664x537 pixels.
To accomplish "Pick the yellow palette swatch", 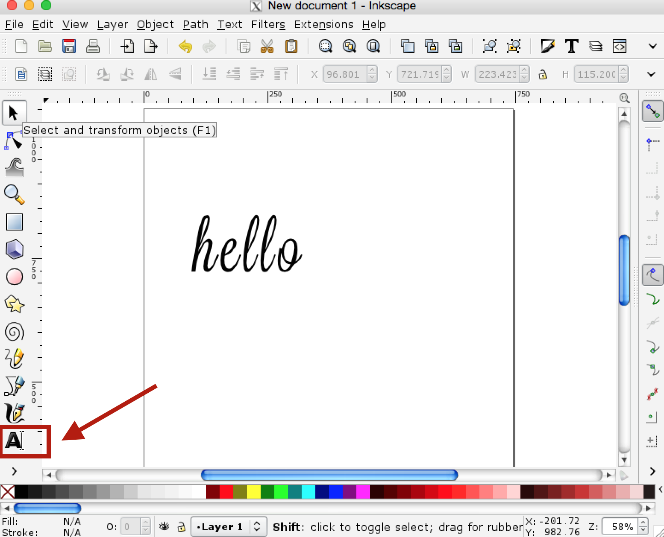I will (254, 492).
